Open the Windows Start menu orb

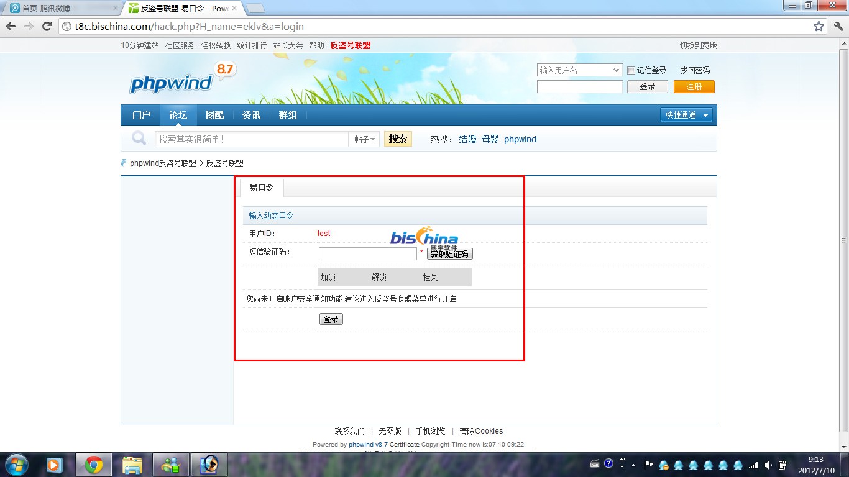tap(18, 464)
